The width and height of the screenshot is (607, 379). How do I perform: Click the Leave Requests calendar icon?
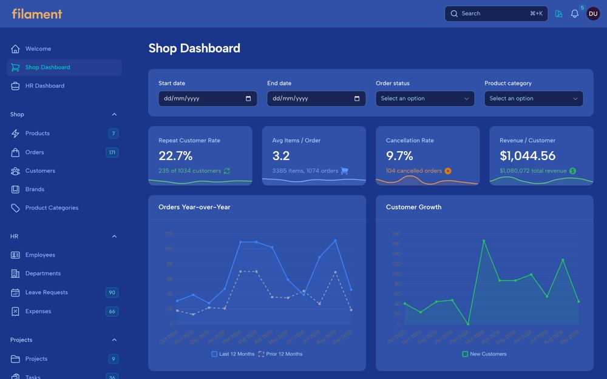coord(15,292)
